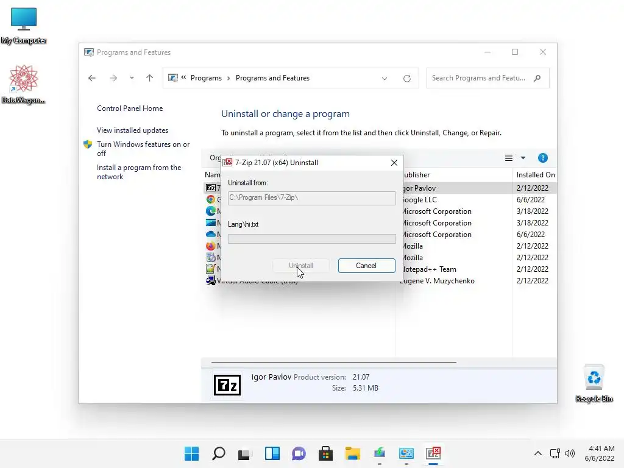
Task: Click the Control Panel taskbar icon
Action: (406, 453)
